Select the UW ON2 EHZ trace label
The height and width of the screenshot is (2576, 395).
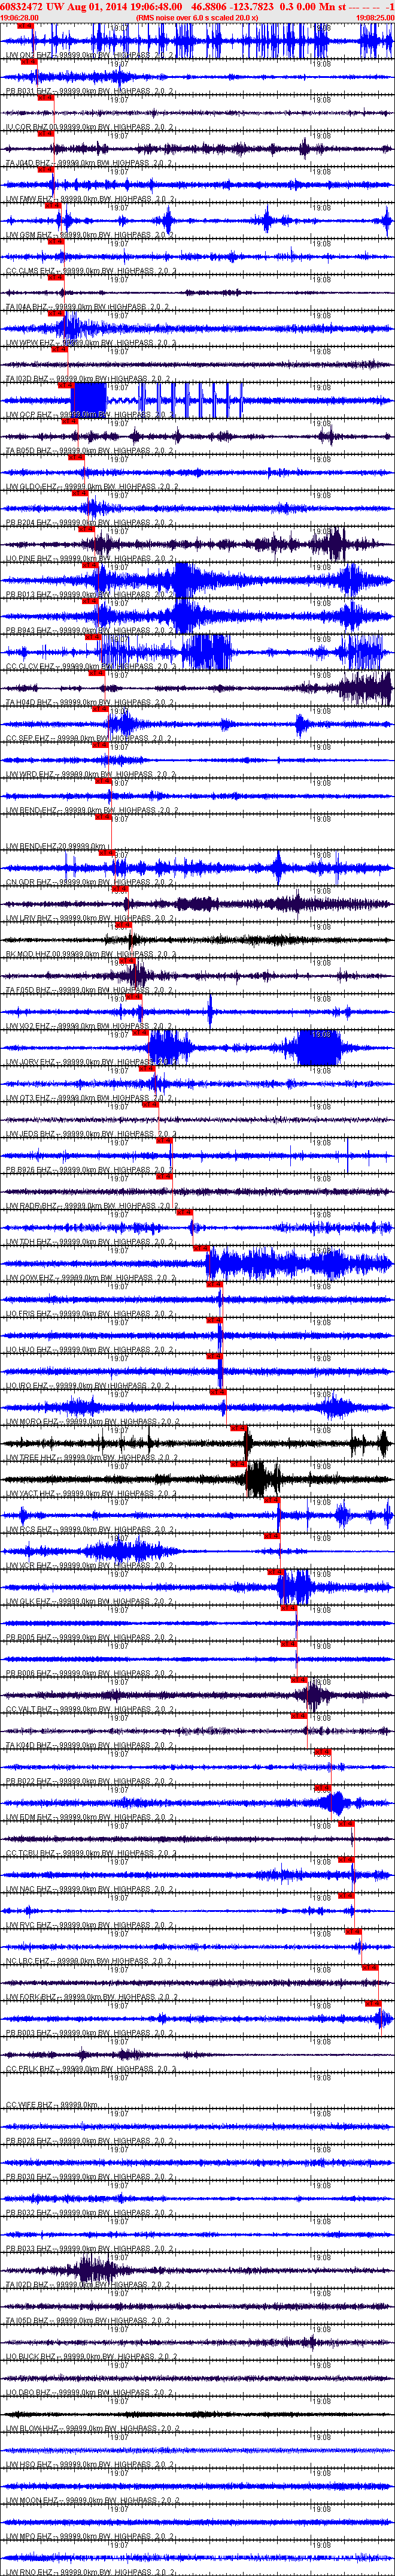pos(91,55)
